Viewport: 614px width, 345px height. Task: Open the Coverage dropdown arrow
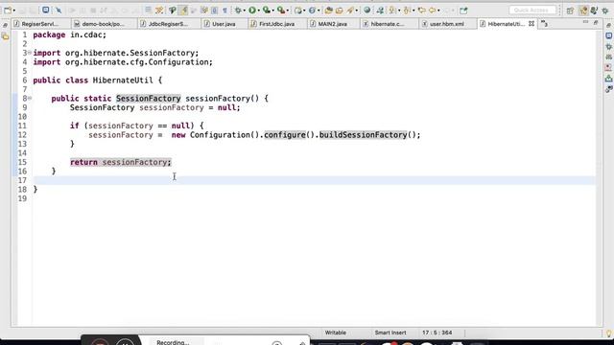click(x=272, y=11)
